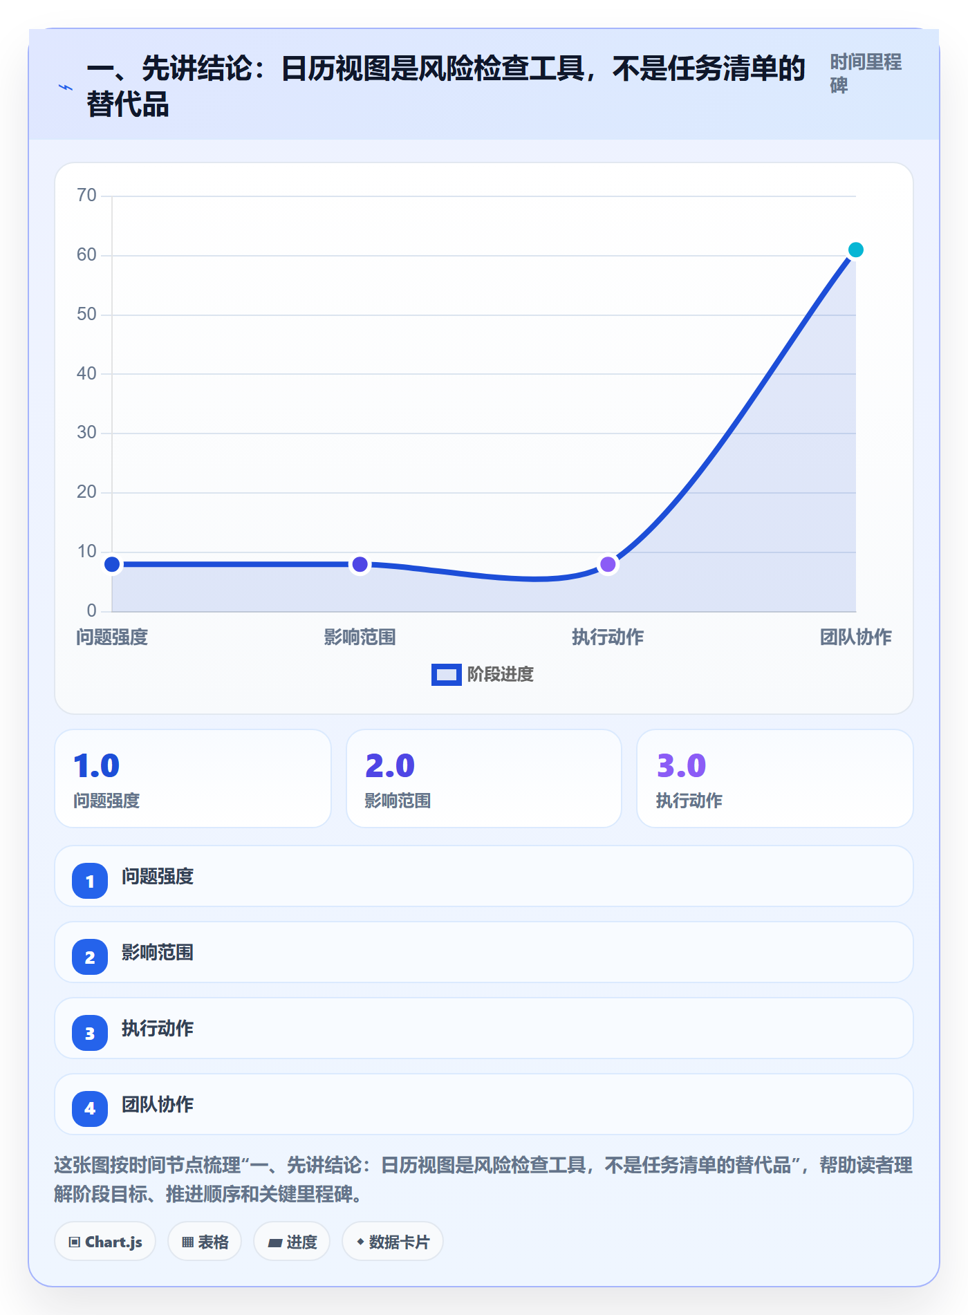Click number badge 4 in the list
This screenshot has height=1315, width=968.
pos(90,1109)
